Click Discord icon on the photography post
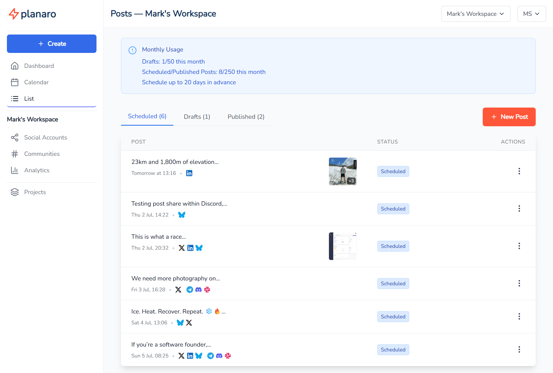553x373 pixels. point(198,290)
